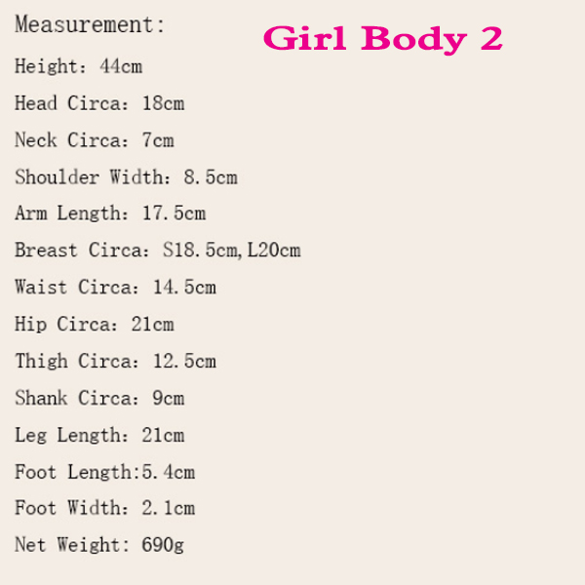Click the 'Measurement:' heading text
Image resolution: width=585 pixels, height=585 pixels.
90,24
